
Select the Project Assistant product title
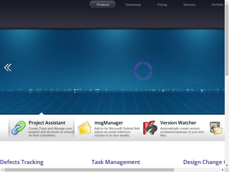[47, 123]
